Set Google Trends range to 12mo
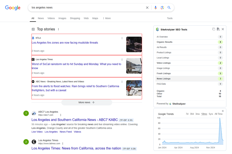This screenshot has width=232, height=154. 204,114
